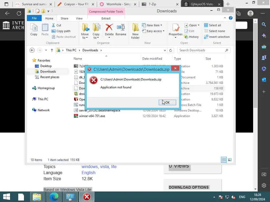This screenshot has width=270, height=202.
Task: Click Paste shortcut in the ribbon
Action: click(64, 37)
